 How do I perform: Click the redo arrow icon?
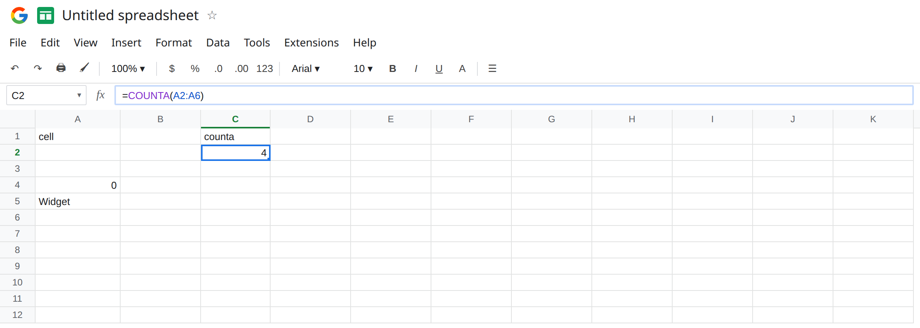point(37,68)
